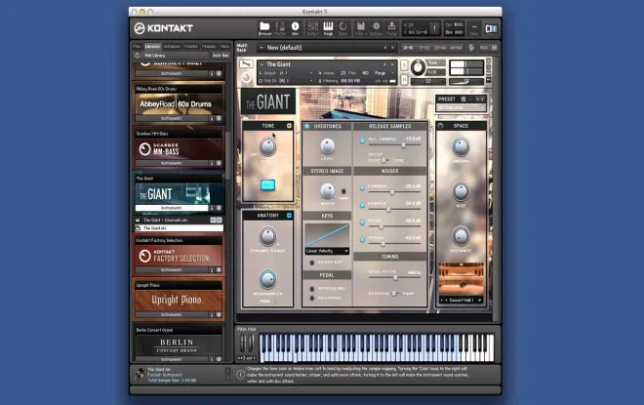644x405 pixels.
Task: Mute the instrument with the M button
Action: 404,80
